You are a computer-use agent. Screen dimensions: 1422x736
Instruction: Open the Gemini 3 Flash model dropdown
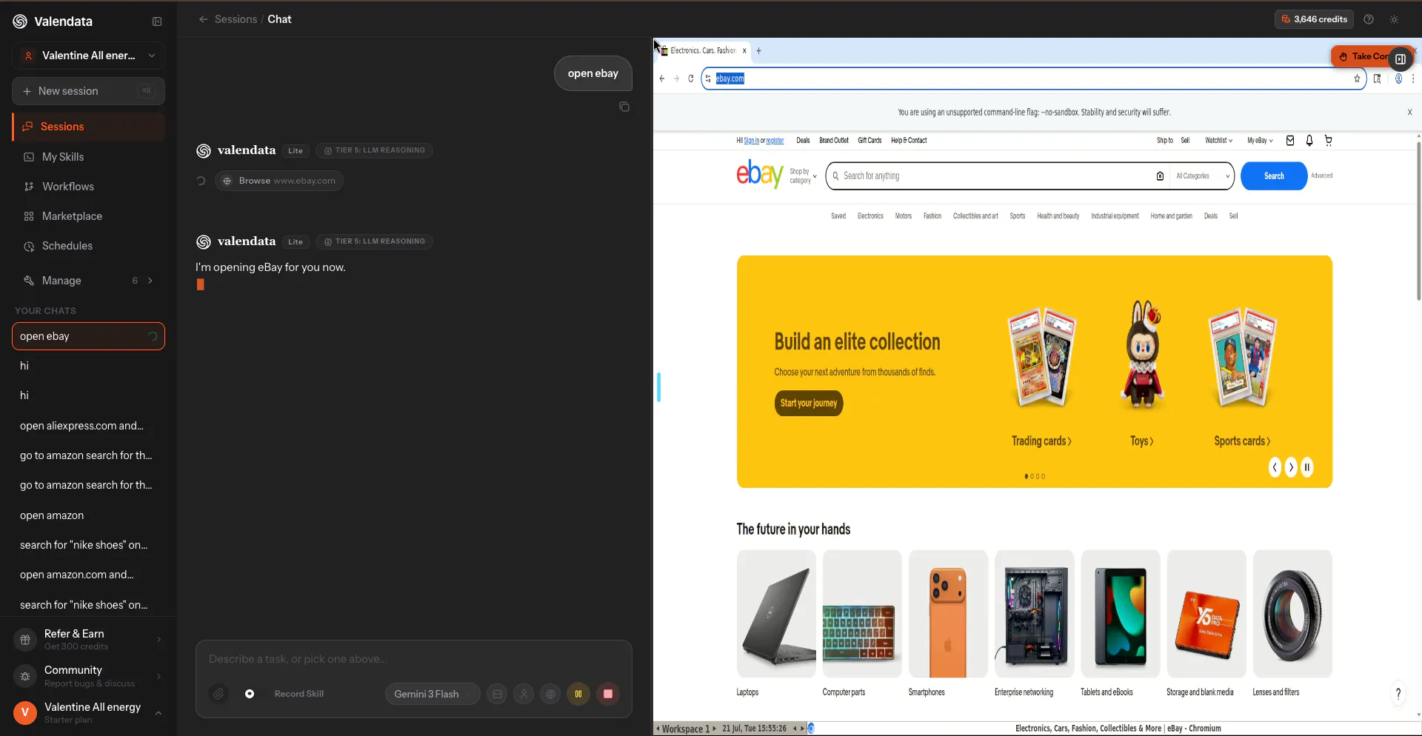coord(433,694)
